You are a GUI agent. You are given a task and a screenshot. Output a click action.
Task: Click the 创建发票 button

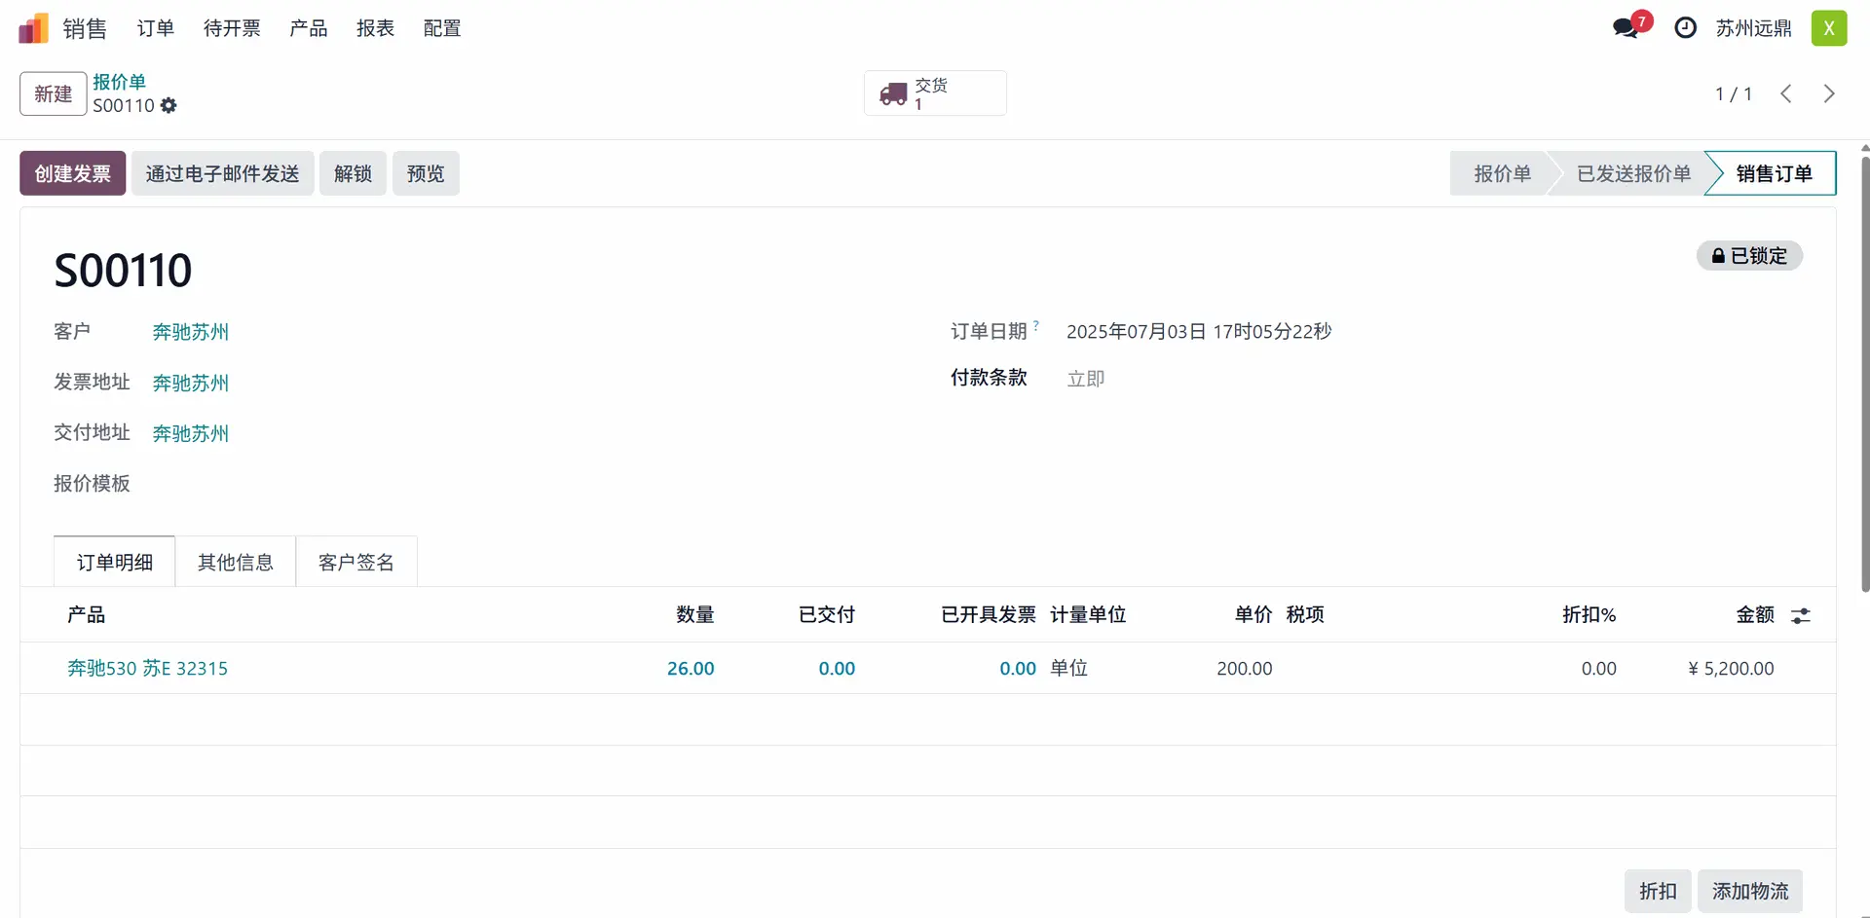click(x=73, y=173)
